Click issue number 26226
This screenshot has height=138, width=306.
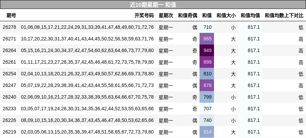click(x=9, y=120)
